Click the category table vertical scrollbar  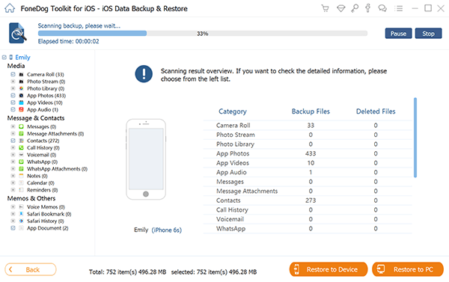415,138
